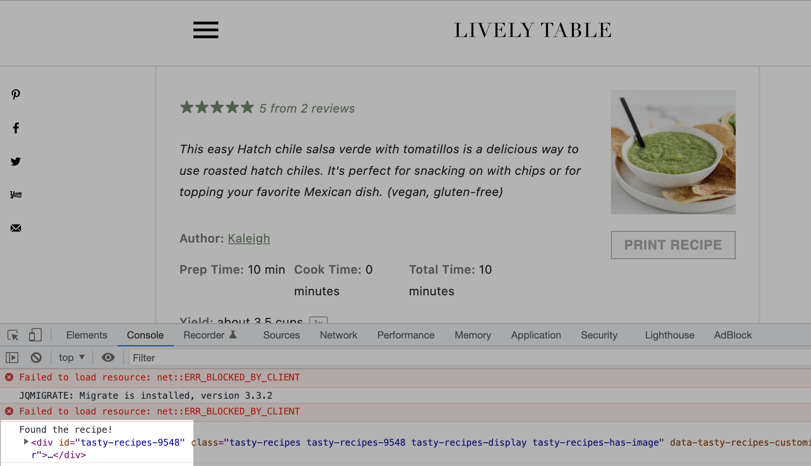Screen dimensions: 811x466
Task: Share recipe on Pinterest
Action: point(16,95)
